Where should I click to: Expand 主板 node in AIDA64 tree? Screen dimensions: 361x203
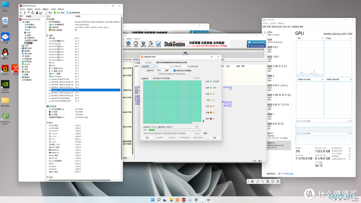(20, 46)
